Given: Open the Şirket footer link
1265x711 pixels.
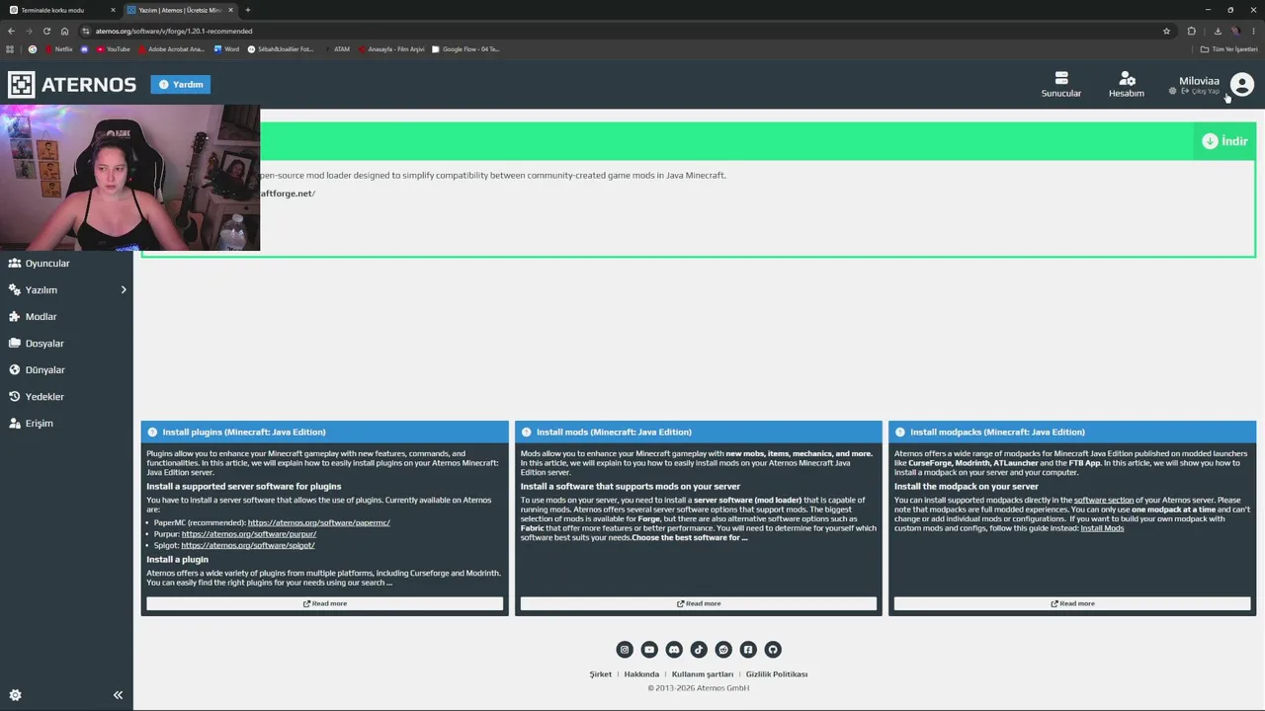Looking at the screenshot, I should (x=601, y=674).
